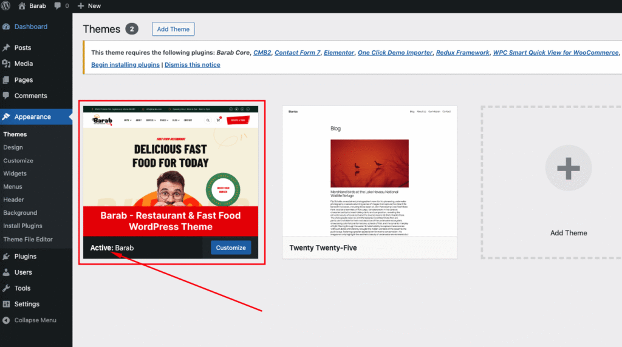622x347 pixels.
Task: Open the Background submenu item
Action: tap(20, 213)
